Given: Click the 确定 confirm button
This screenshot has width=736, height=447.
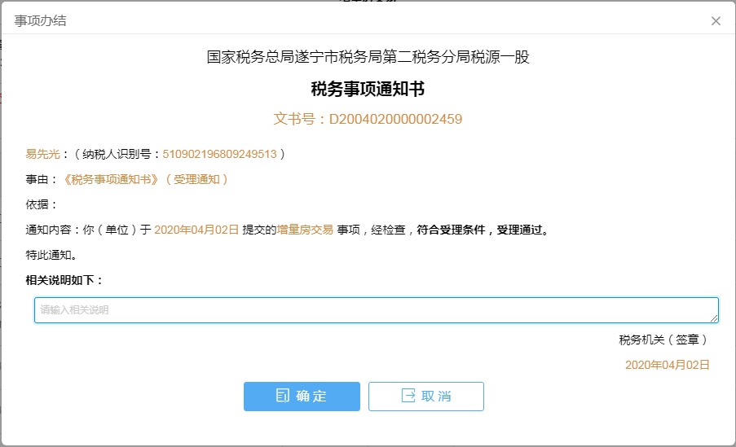Looking at the screenshot, I should pos(302,397).
